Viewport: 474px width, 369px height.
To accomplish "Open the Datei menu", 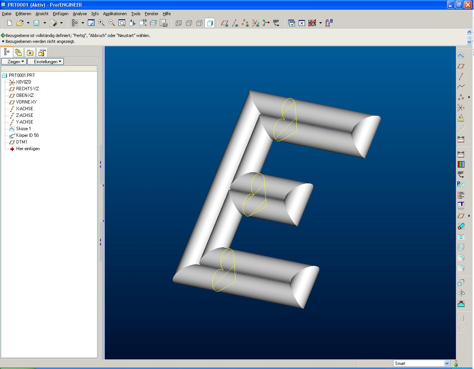I will click(7, 14).
